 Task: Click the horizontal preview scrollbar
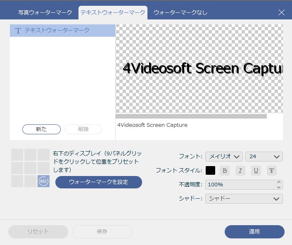191,117
